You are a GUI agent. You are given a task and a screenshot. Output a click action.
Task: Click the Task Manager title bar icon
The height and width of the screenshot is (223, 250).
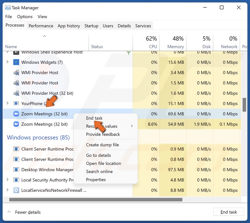pyautogui.click(x=8, y=8)
